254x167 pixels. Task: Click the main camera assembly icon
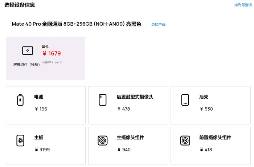pos(102,140)
